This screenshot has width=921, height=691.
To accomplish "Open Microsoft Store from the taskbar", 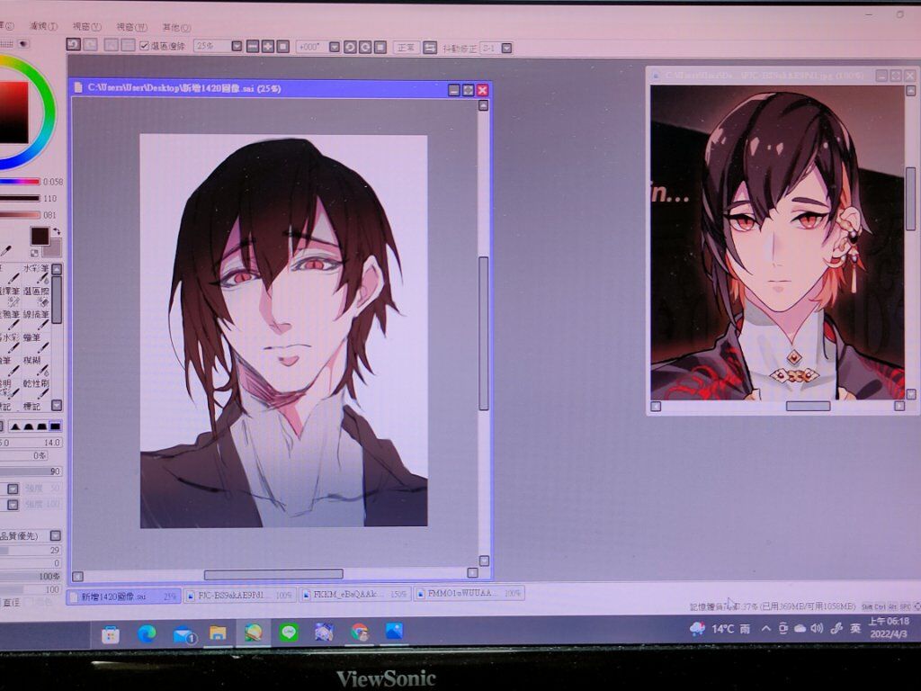I will click(x=111, y=634).
